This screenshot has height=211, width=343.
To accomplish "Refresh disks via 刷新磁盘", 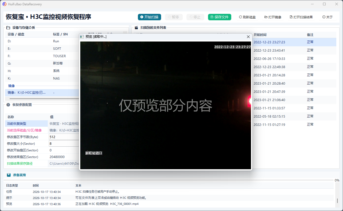I will pyautogui.click(x=247, y=17).
